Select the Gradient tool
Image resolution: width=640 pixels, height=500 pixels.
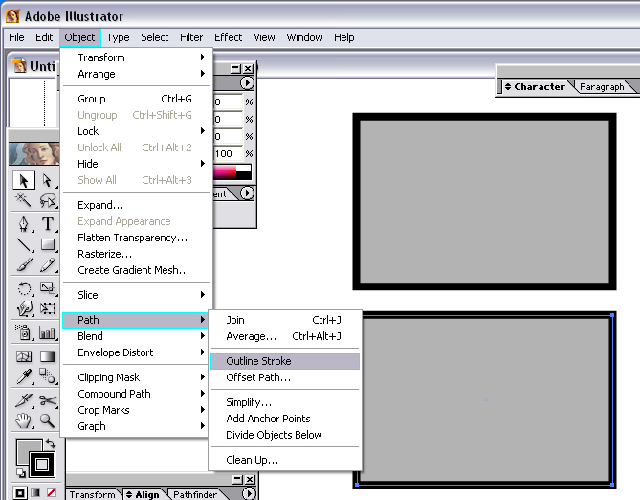tap(48, 356)
